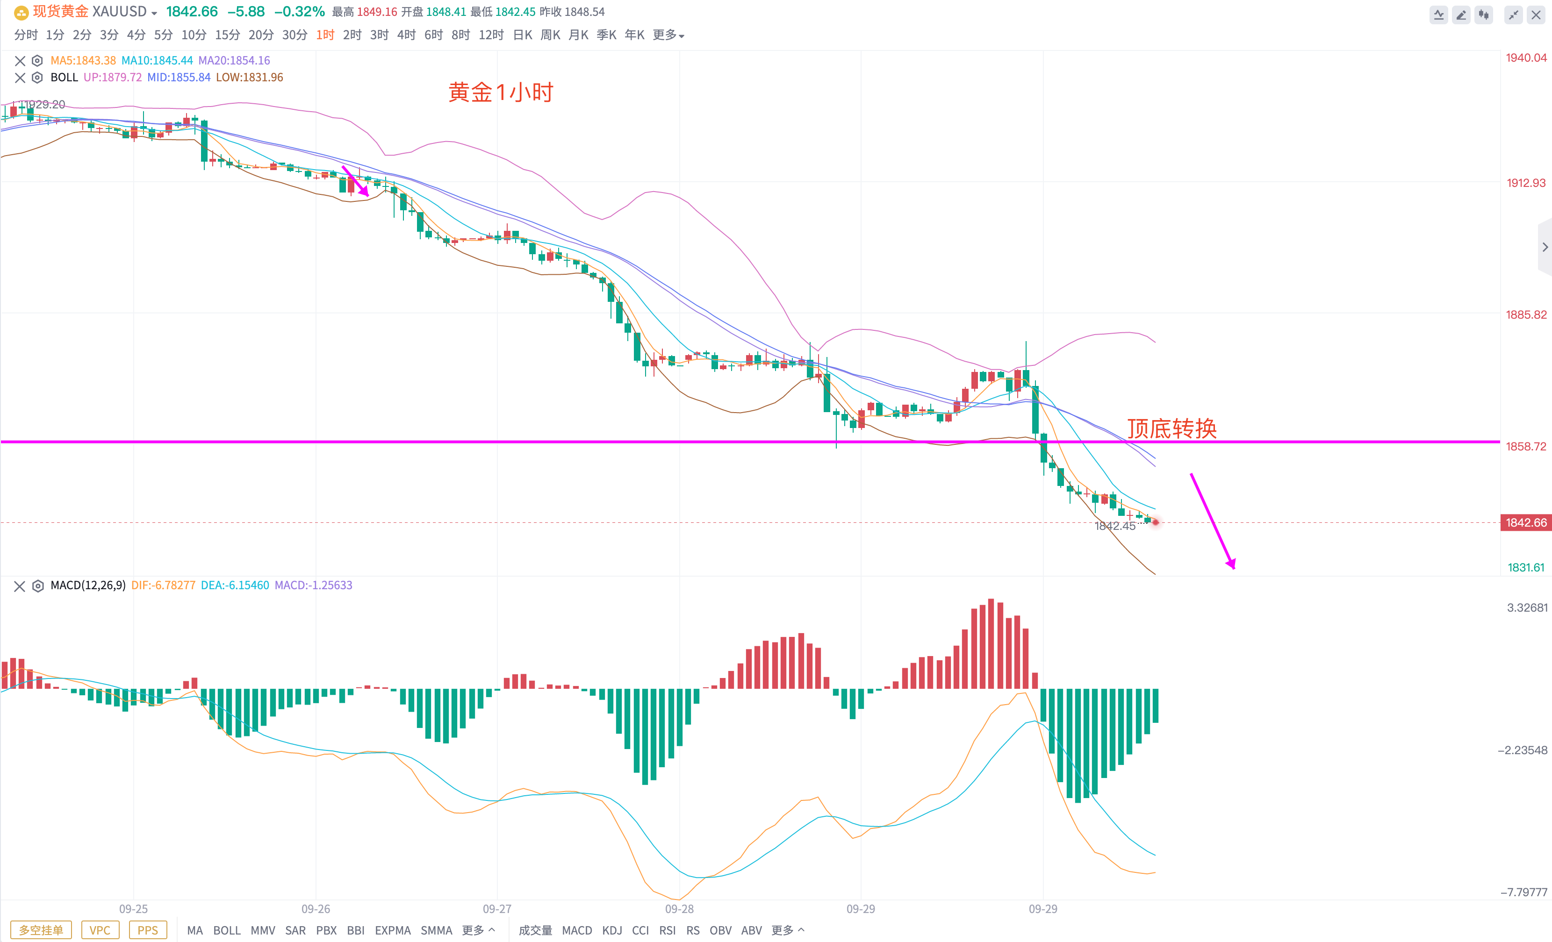Click the shrink fullscreen arrows icon
Image resolution: width=1552 pixels, height=942 pixels.
pyautogui.click(x=1513, y=15)
